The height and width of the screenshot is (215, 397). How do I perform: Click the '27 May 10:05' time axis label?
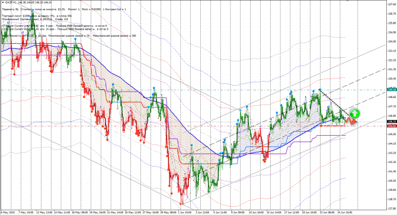150,213
